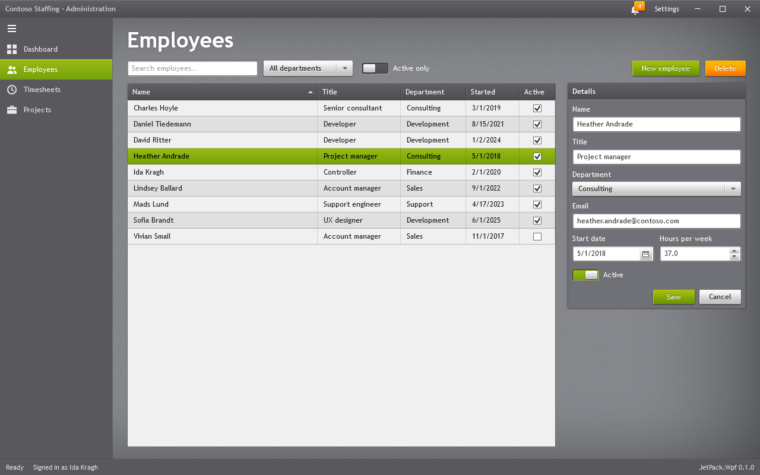Screen dimensions: 760x475
Task: Increase Hours per week with up arrow
Action: click(x=734, y=250)
